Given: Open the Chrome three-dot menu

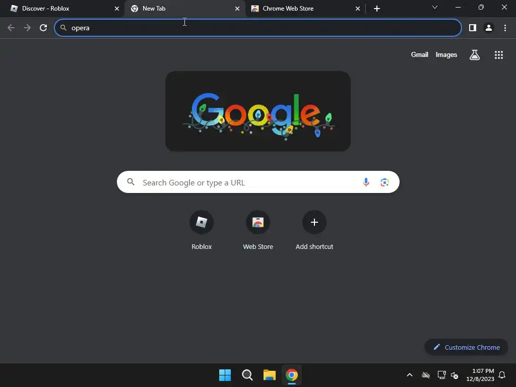Looking at the screenshot, I should (x=505, y=28).
